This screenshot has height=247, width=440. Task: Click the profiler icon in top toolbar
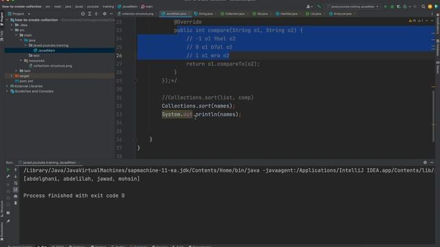(x=405, y=6)
